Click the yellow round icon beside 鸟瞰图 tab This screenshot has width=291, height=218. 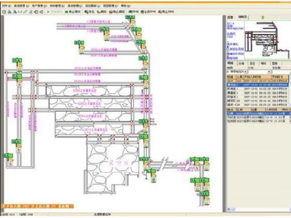click(x=263, y=17)
